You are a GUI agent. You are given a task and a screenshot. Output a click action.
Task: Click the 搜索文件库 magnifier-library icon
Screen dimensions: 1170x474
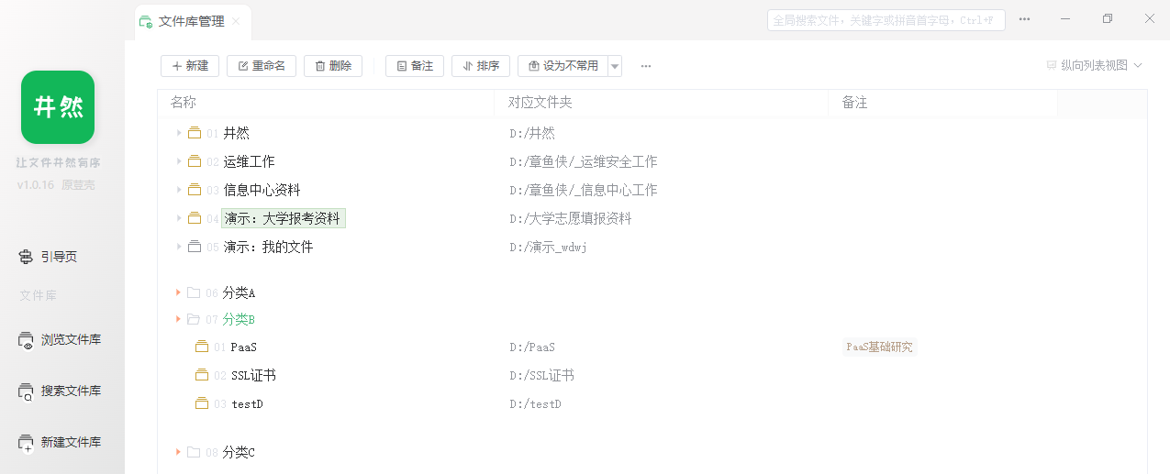(x=27, y=391)
